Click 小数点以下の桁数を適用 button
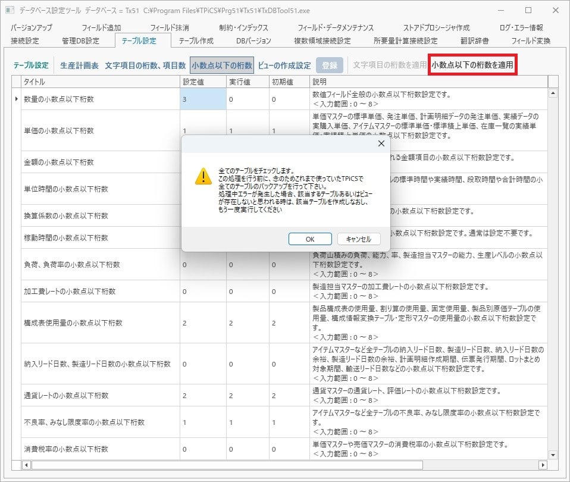 pyautogui.click(x=472, y=65)
